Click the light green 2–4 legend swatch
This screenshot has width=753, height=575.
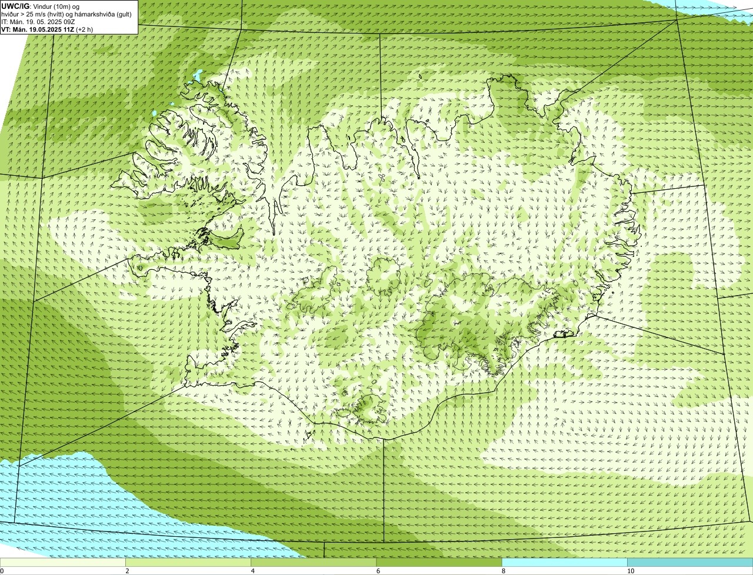(x=188, y=563)
